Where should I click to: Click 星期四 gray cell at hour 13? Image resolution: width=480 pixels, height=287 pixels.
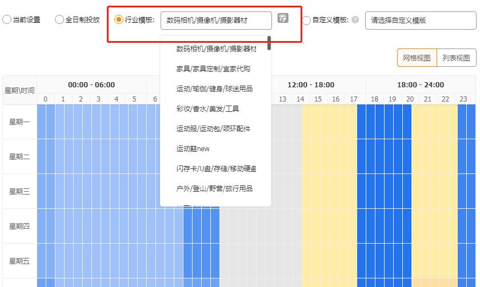click(279, 226)
